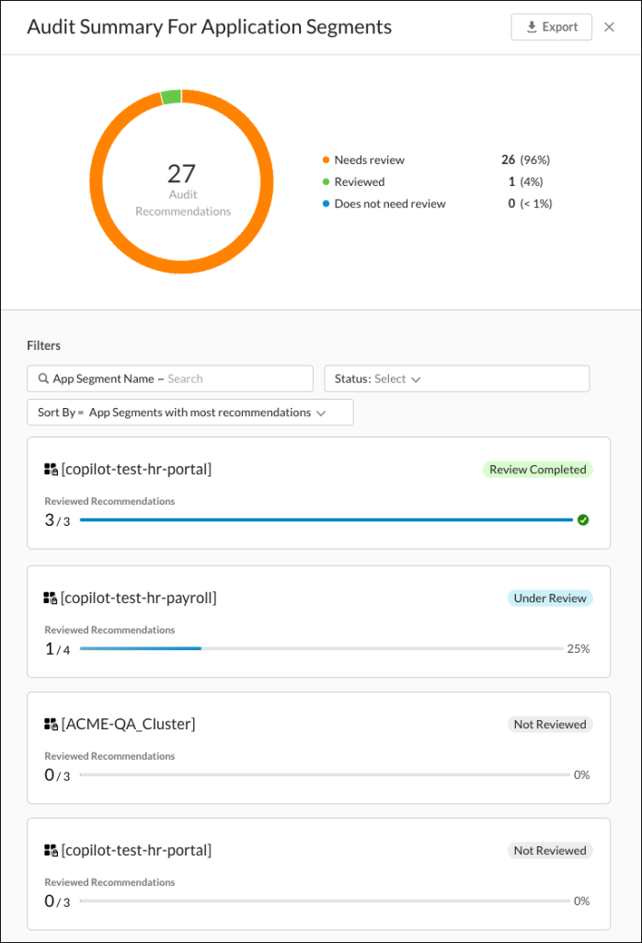This screenshot has width=642, height=943.
Task: Click segment icon beside ACME-QA_Cluster
Action: pyautogui.click(x=51, y=724)
